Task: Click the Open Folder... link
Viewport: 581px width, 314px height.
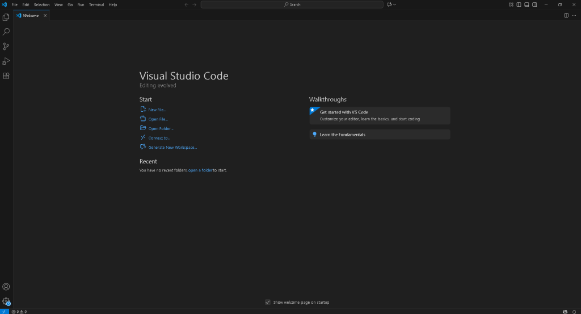Action: click(161, 128)
